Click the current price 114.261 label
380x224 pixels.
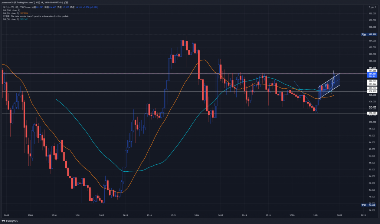click(372, 74)
